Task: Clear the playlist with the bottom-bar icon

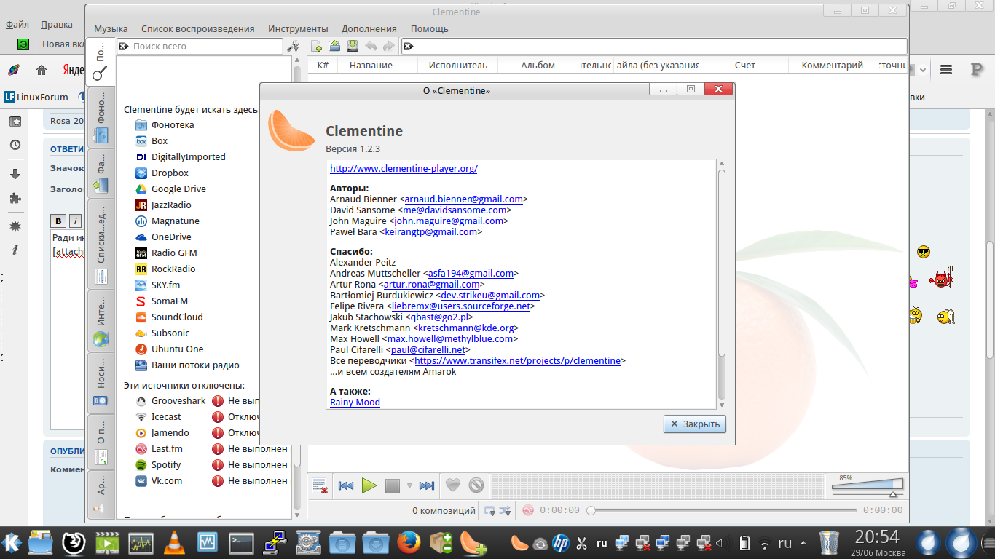Action: [319, 485]
